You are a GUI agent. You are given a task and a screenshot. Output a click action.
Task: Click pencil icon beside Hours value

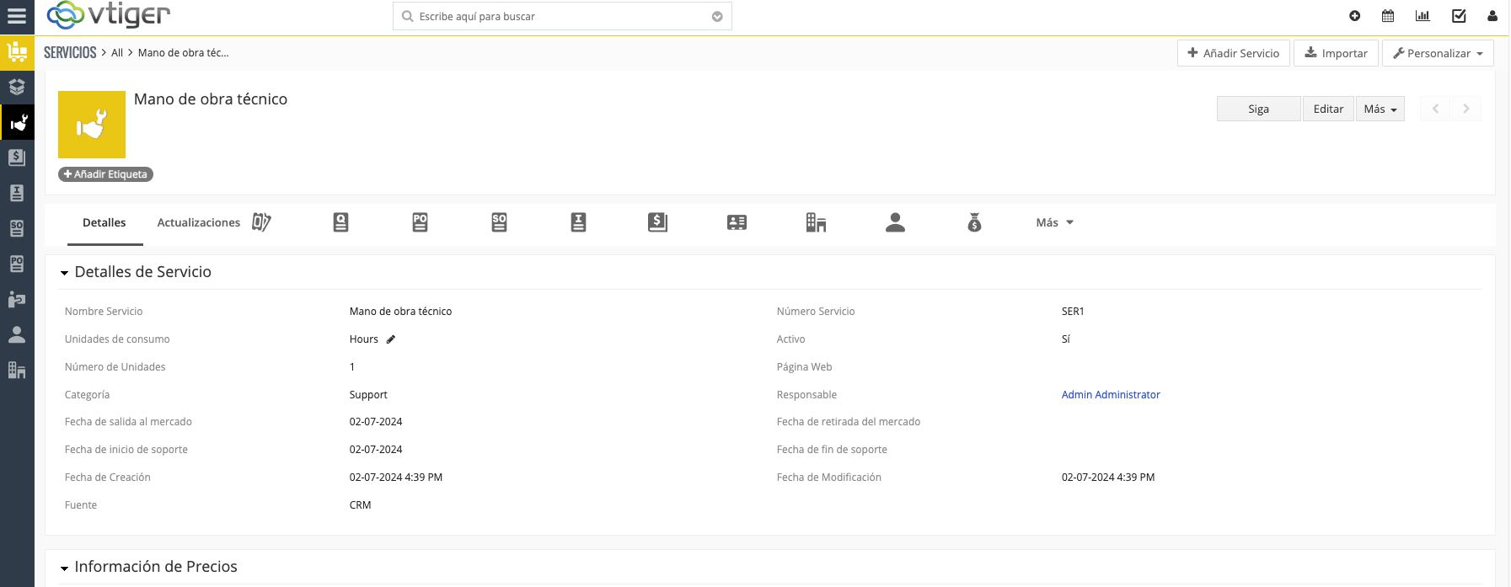(x=391, y=339)
